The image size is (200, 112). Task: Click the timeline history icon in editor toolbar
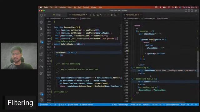pyautogui.click(x=94, y=15)
